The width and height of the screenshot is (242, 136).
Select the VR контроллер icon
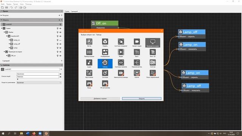click(x=105, y=85)
